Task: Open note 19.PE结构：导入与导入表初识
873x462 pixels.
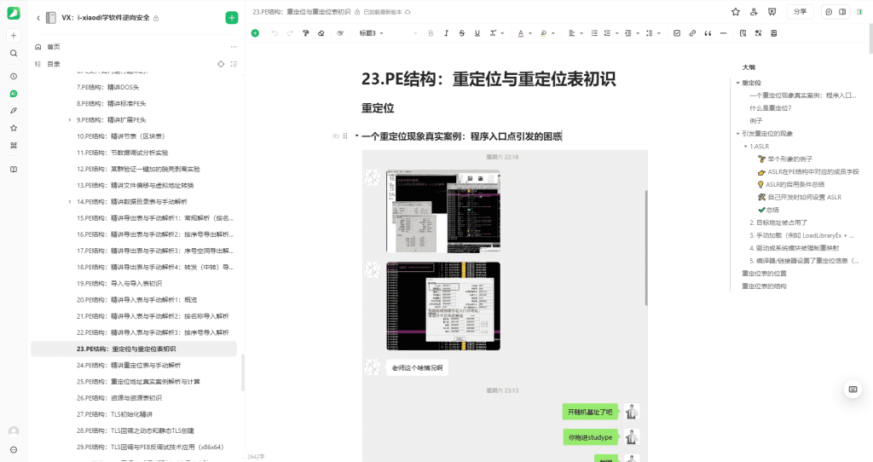Action: 119,283
